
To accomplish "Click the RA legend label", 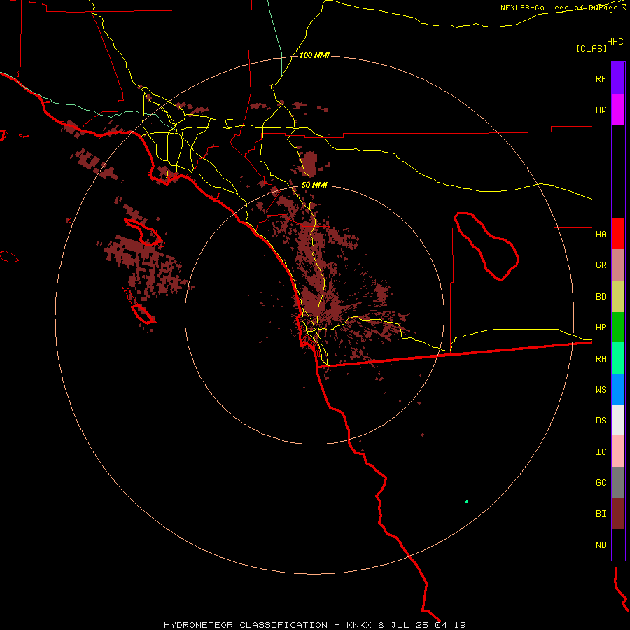I will pos(601,359).
